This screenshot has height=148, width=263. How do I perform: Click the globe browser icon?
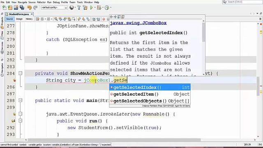[x=72, y=7]
